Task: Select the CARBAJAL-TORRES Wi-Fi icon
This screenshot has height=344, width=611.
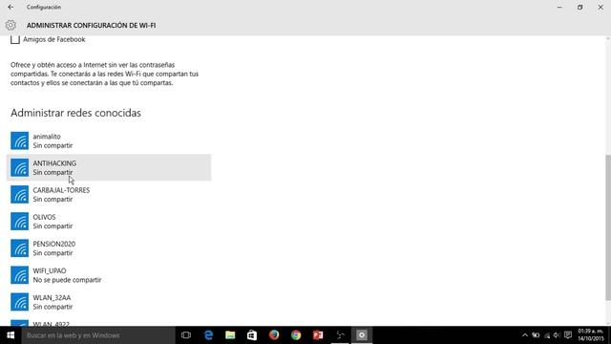Action: 19,195
